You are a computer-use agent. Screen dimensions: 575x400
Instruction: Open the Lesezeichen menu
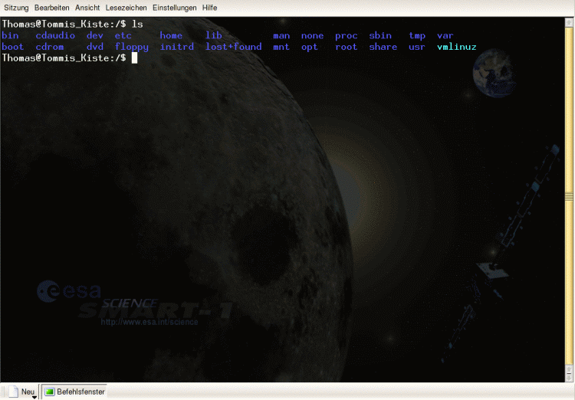(126, 8)
